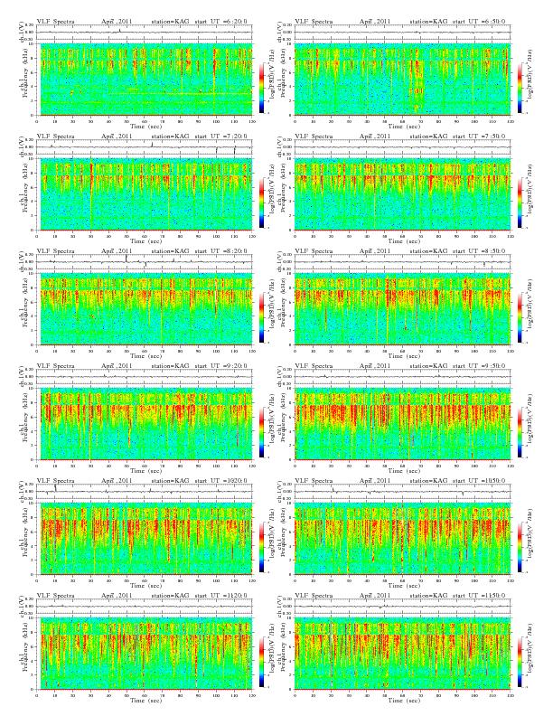553x716 pixels.
Task: Pick the spectrogram starting UT 8:20:0
Action: [145, 309]
